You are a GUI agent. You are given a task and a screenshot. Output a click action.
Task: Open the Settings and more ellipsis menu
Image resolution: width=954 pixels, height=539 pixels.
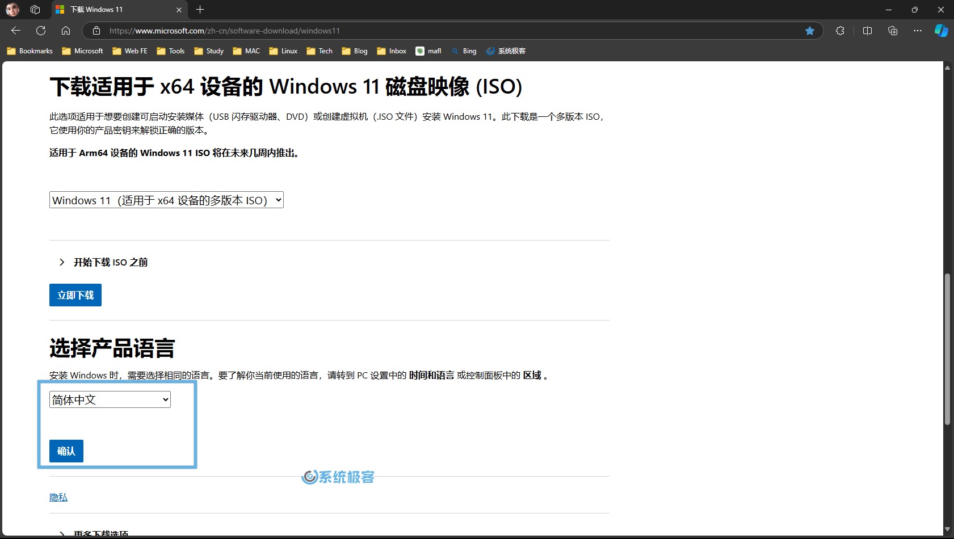pyautogui.click(x=918, y=31)
